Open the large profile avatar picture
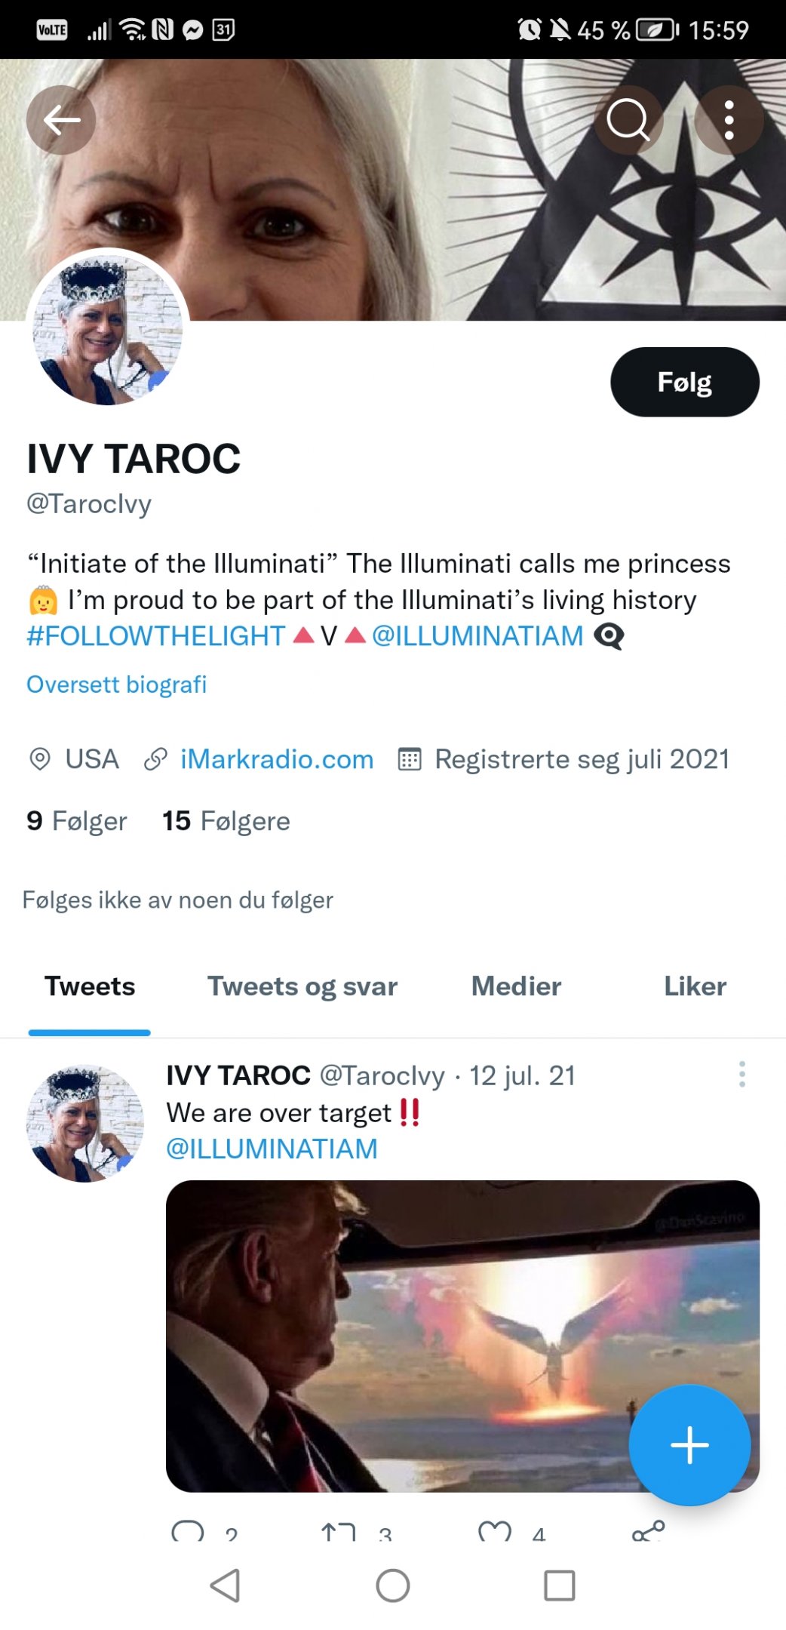Screen dimensions: 786x1630 point(107,329)
